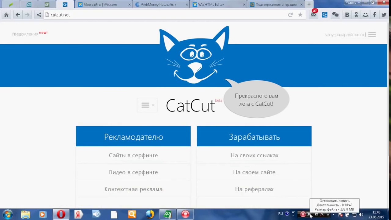Open the chat bubbles icon in toolbar

(335, 15)
